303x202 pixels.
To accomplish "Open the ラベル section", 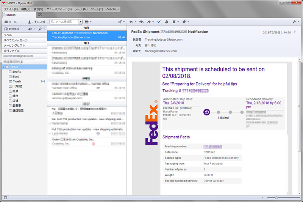I will 24,35.
